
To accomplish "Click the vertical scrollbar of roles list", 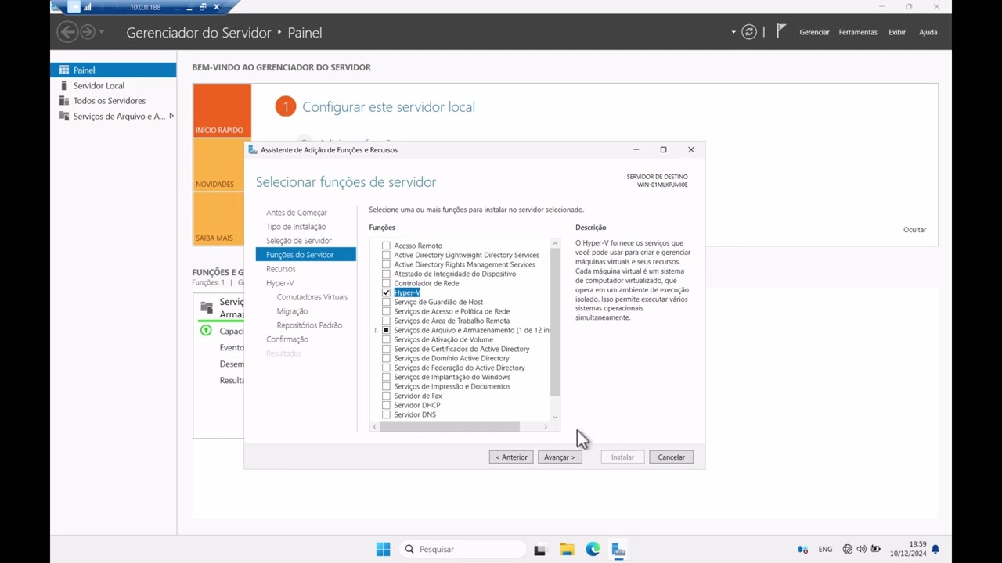I will pyautogui.click(x=555, y=322).
